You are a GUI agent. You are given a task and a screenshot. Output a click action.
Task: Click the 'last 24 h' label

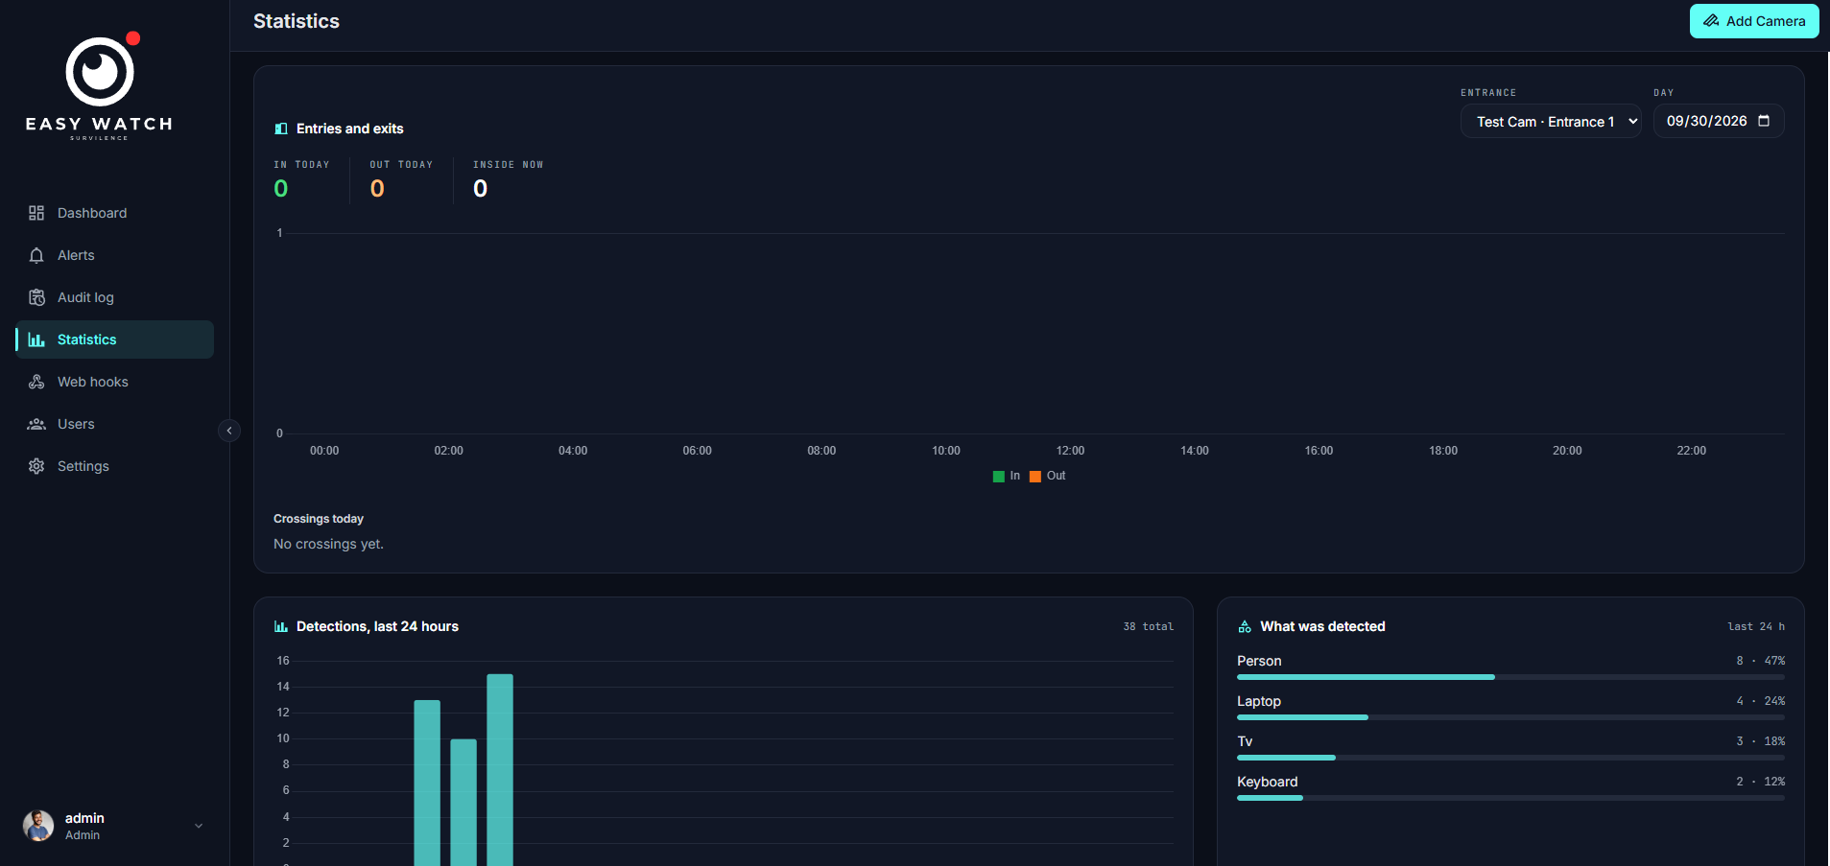tap(1756, 626)
